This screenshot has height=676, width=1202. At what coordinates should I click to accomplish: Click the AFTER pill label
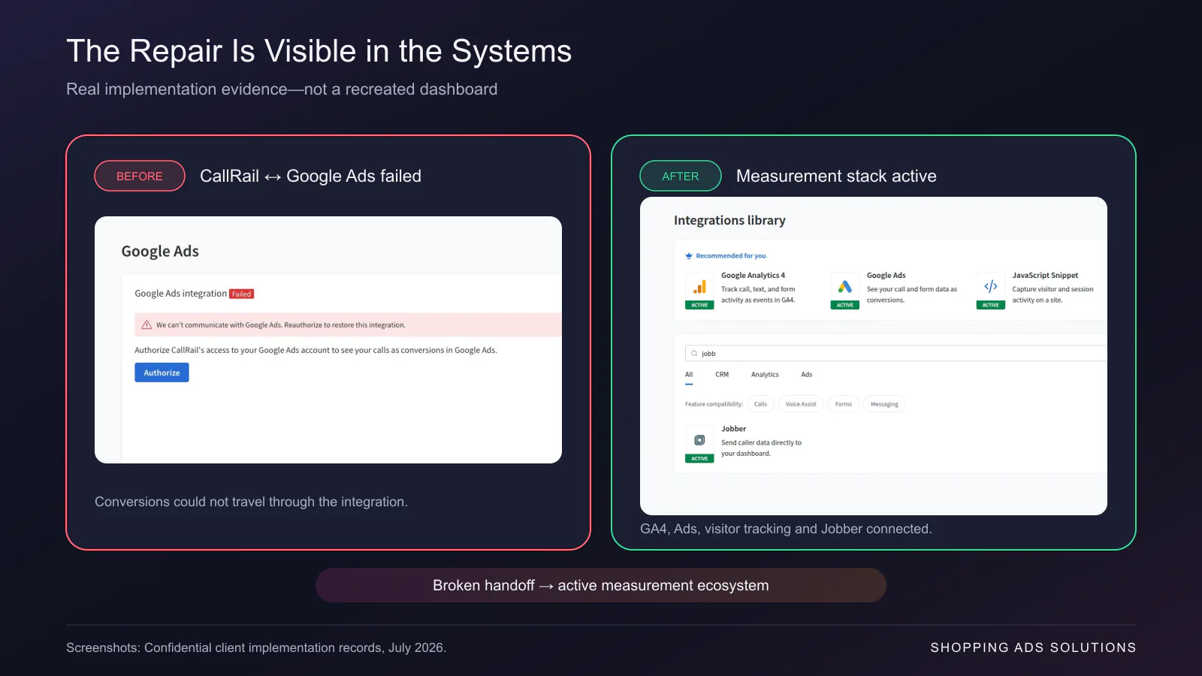coord(681,176)
